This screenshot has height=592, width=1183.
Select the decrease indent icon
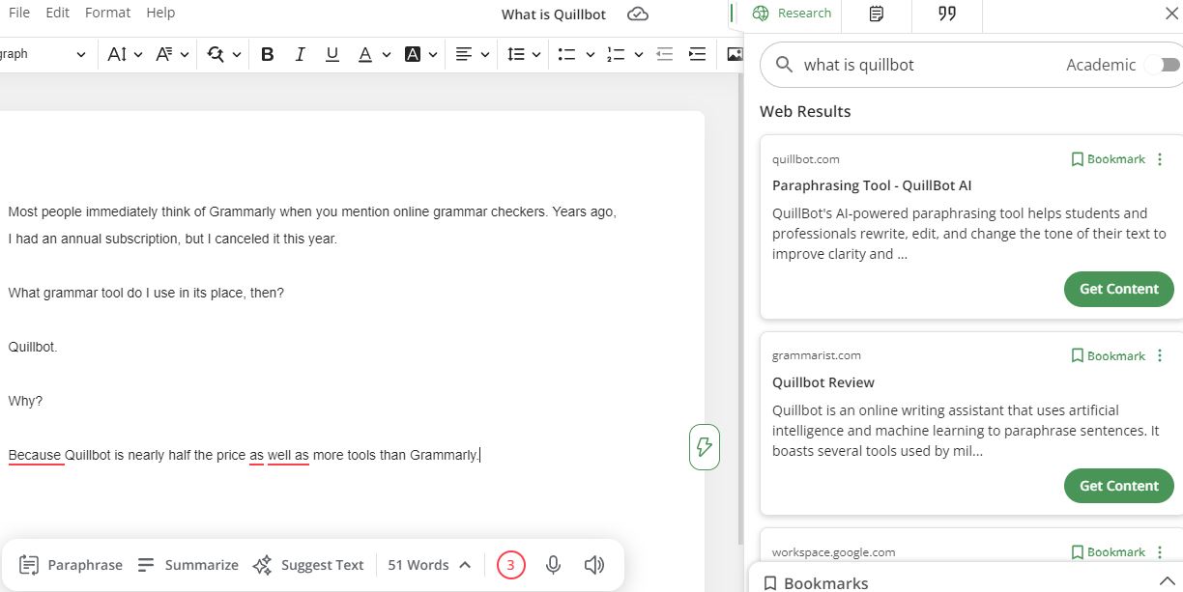[664, 54]
